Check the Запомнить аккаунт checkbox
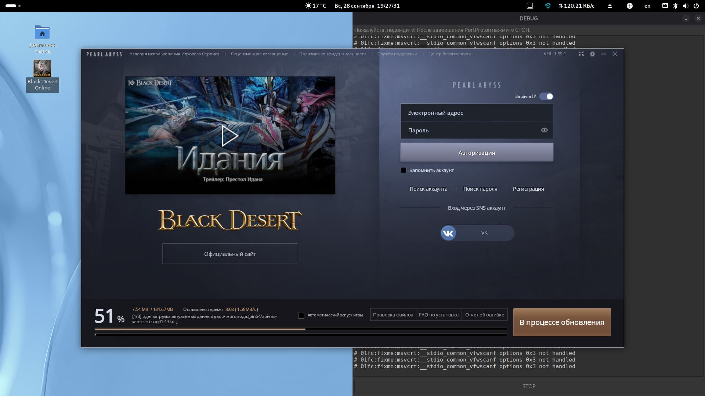 [x=404, y=170]
